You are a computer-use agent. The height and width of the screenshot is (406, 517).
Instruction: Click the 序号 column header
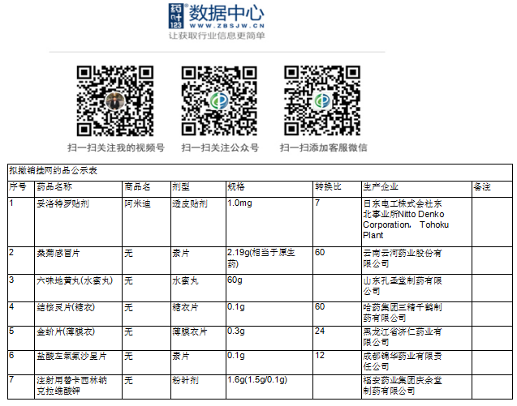18,187
